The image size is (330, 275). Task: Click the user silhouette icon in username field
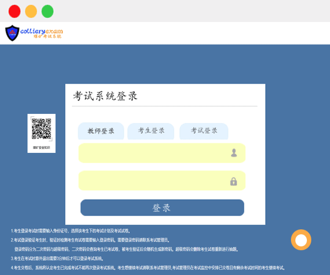tap(234, 153)
